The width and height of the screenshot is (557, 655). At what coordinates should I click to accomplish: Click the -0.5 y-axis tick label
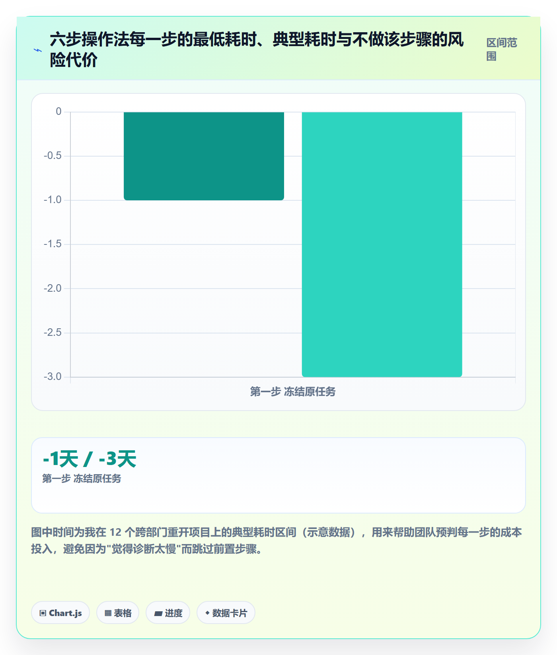point(53,156)
